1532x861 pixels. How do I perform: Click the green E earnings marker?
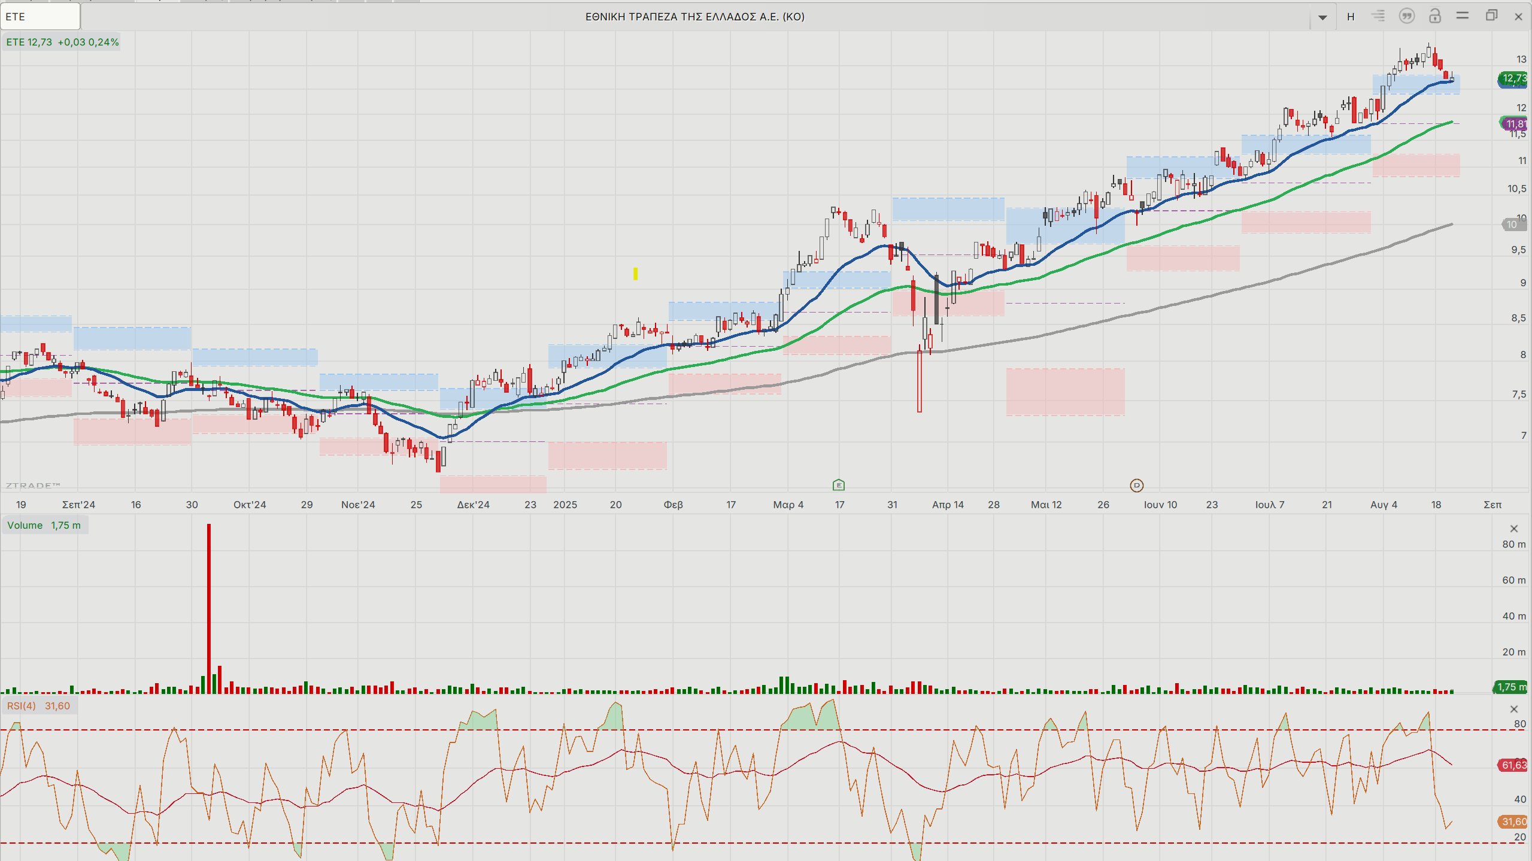coord(838,485)
